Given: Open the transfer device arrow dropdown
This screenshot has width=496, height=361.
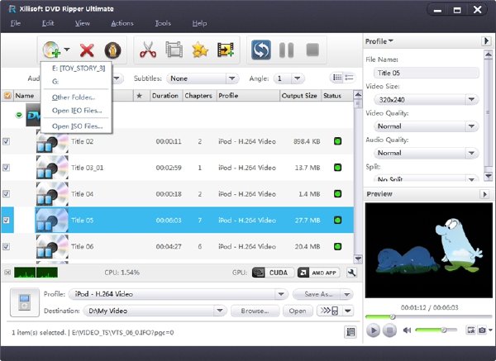Looking at the screenshot, I should (348, 311).
